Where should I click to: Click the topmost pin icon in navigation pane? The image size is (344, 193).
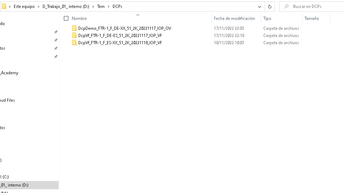56,32
